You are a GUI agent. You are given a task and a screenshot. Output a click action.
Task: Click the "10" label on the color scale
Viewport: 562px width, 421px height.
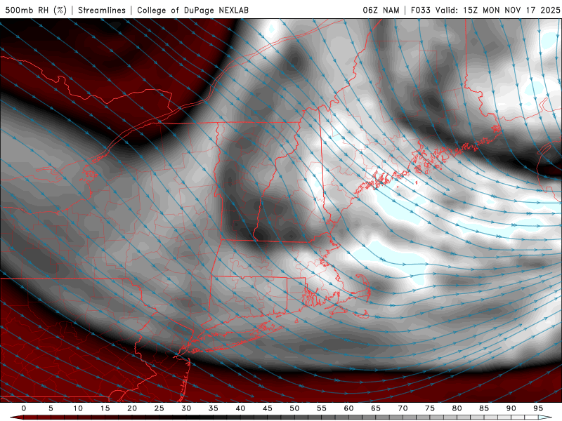pos(78,408)
